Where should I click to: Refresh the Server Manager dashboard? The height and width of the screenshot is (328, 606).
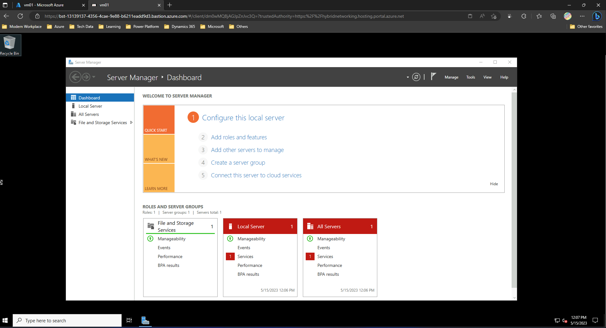click(416, 77)
